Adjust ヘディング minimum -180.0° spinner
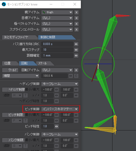 point(56,90)
